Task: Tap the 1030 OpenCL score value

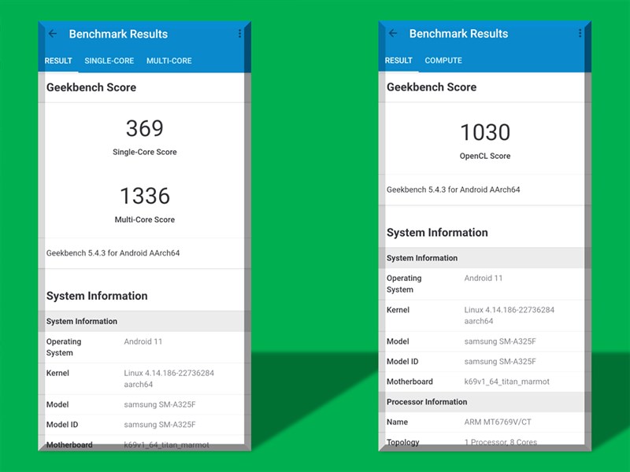Action: (485, 132)
